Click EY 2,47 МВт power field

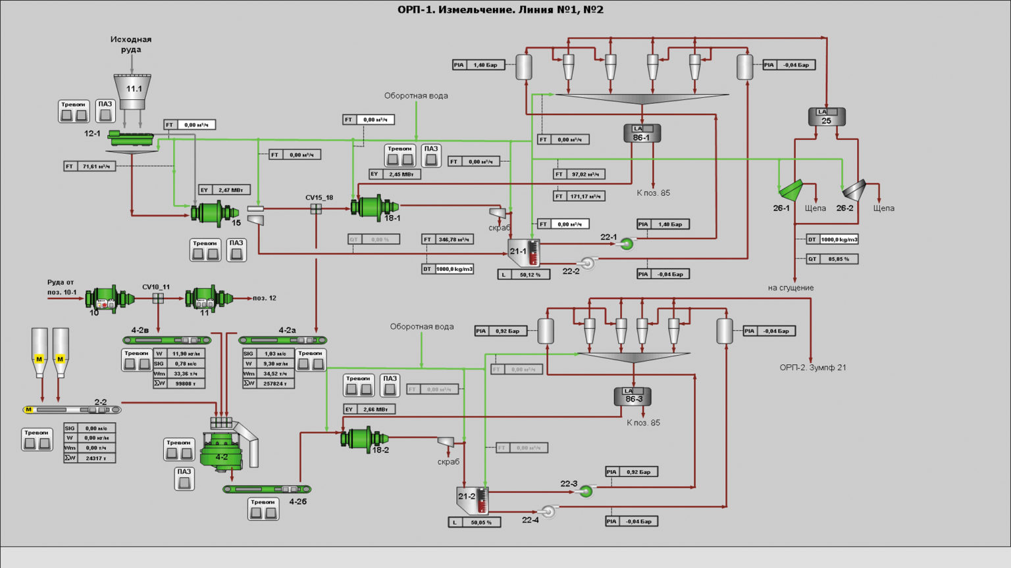coord(224,190)
